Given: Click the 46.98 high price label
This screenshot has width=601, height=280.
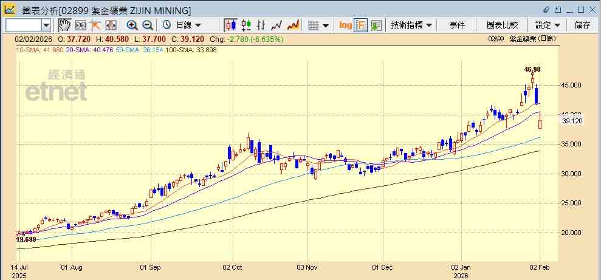Looking at the screenshot, I should (x=532, y=69).
